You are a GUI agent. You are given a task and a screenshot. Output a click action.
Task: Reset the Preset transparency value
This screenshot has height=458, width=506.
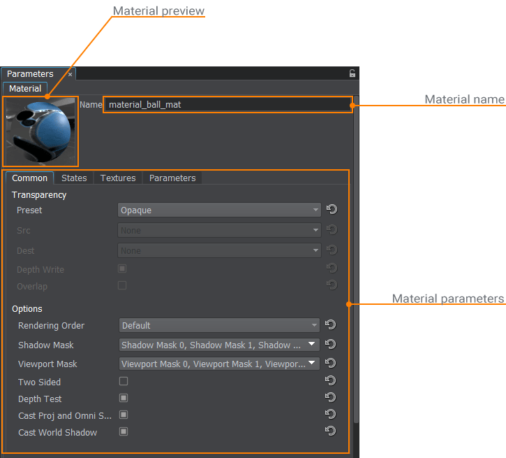(x=332, y=210)
